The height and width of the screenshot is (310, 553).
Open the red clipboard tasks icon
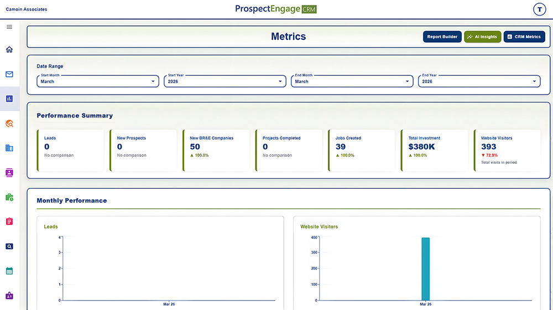tap(9, 221)
